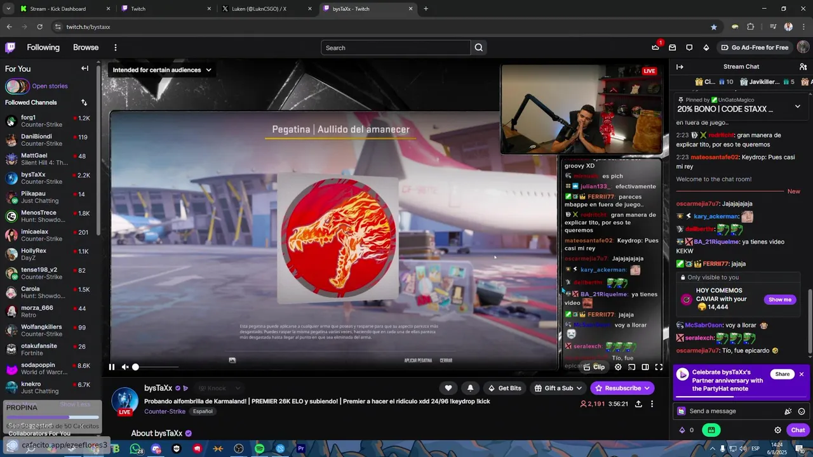Screen dimensions: 813x457
Task: Reload the page in the browser
Action: pyautogui.click(x=39, y=27)
